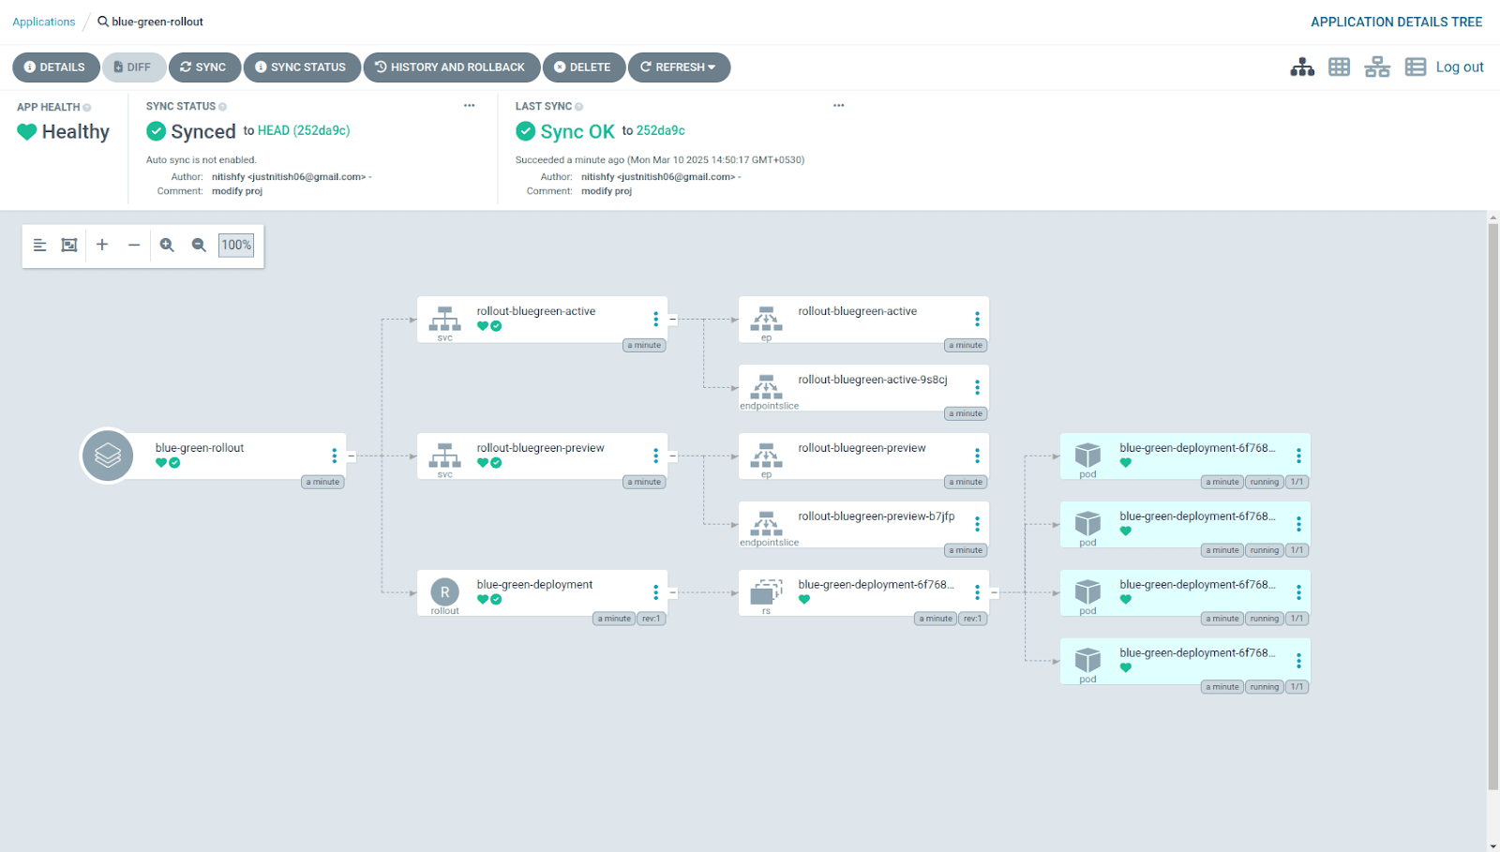Zoom out using the minus icon
Screen dimensions: 1500x852
(x=134, y=245)
